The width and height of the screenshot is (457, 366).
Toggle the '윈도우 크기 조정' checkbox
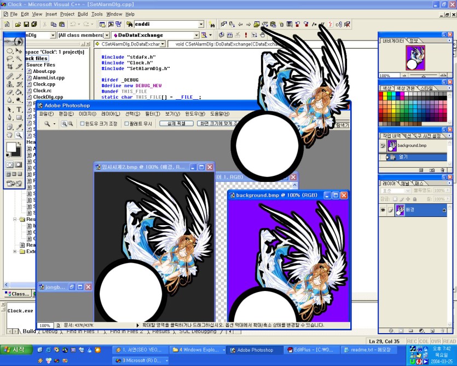point(82,124)
